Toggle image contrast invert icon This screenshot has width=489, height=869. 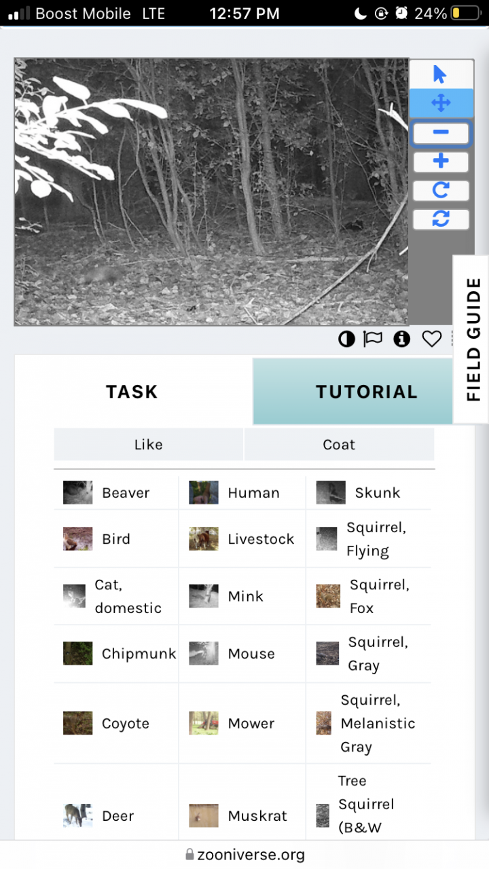pos(346,339)
